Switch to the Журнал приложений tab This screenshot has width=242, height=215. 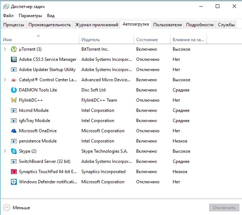[x=96, y=25]
